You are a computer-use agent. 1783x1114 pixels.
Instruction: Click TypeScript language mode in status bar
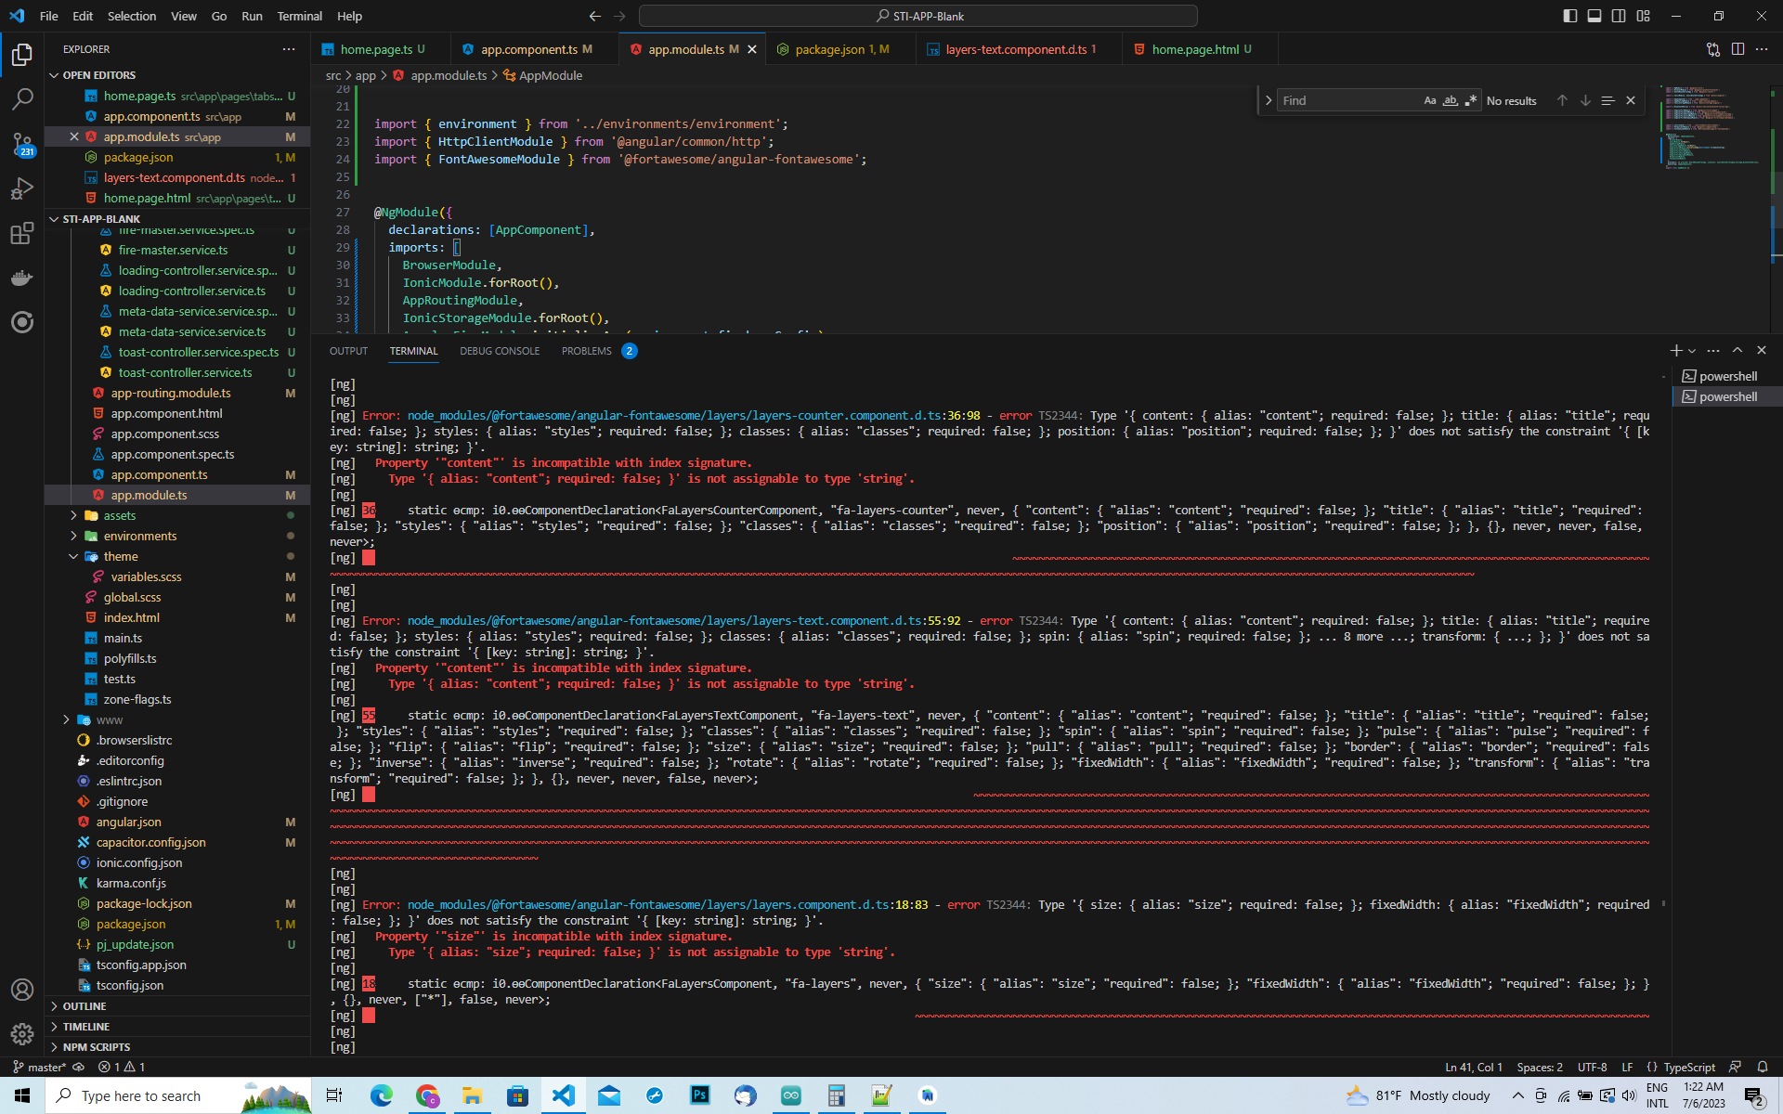click(1692, 1067)
